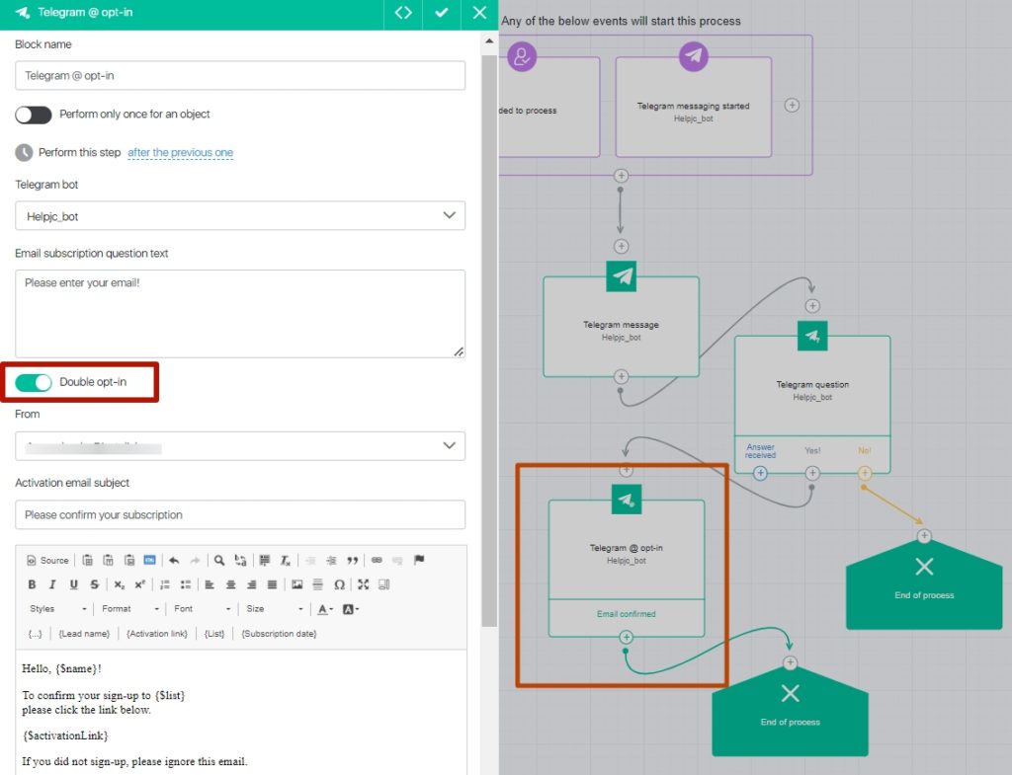Screen dimensions: 1012x775
Task: Switch editor to Source mode
Action: point(47,561)
